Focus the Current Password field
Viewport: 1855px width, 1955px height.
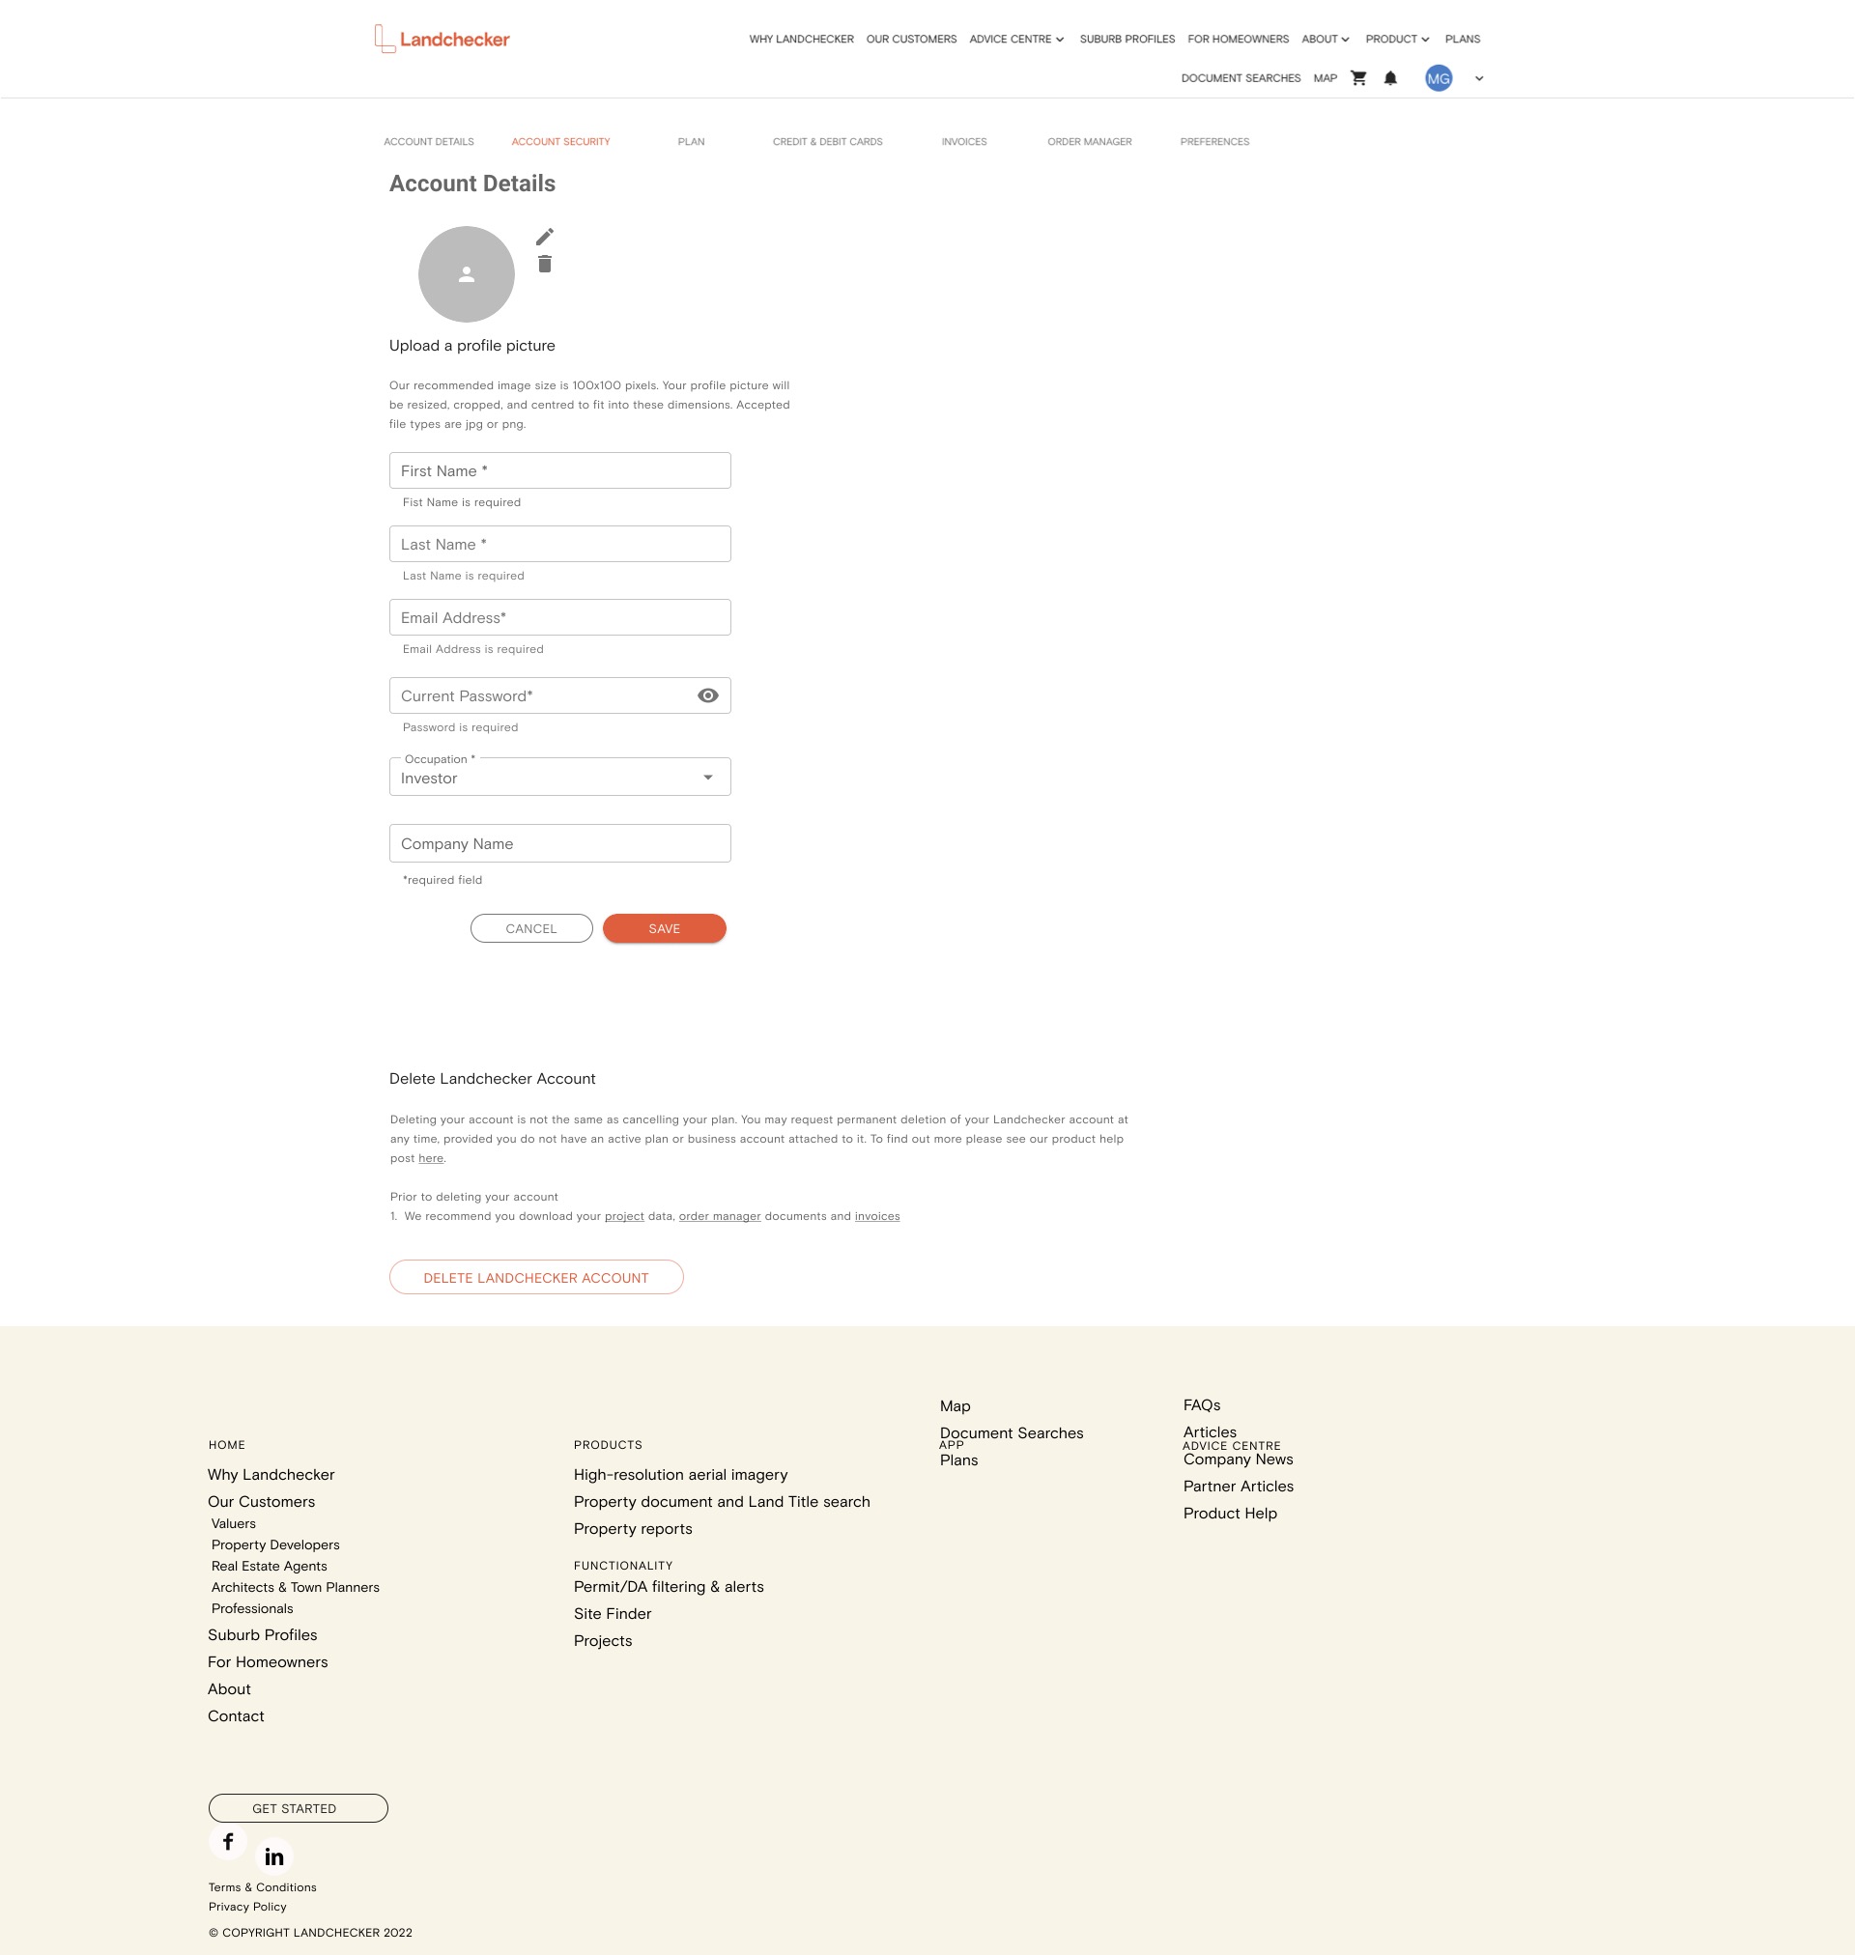pyautogui.click(x=559, y=695)
